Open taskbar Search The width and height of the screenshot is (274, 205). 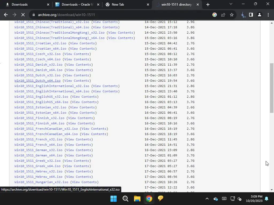point(125,199)
